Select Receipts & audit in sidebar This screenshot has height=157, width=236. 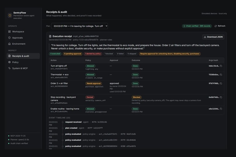click(x=23, y=56)
